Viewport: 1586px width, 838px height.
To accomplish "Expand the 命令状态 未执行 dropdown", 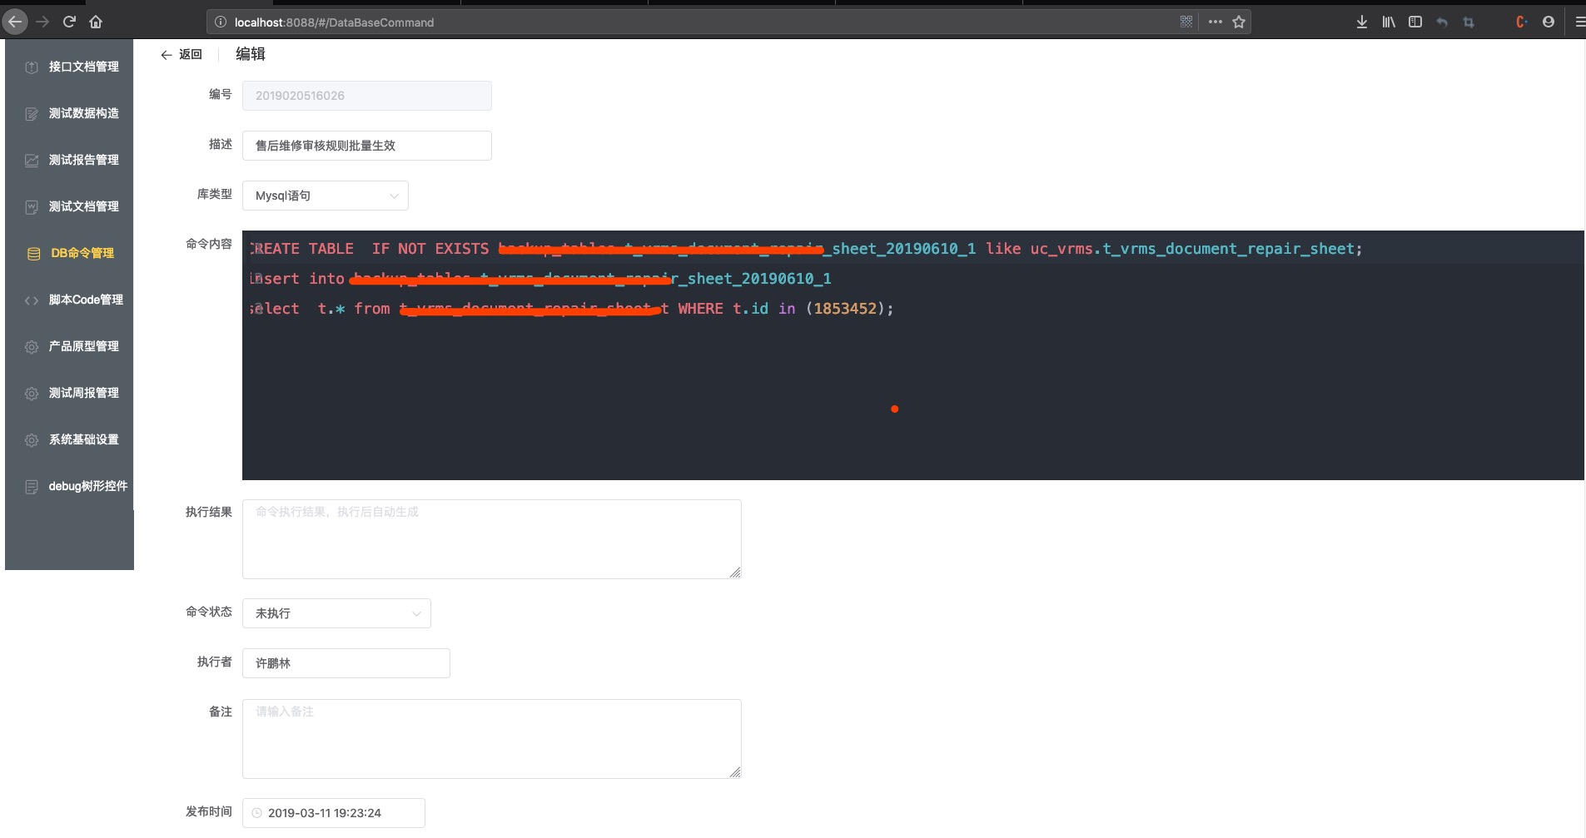I will pos(336,613).
